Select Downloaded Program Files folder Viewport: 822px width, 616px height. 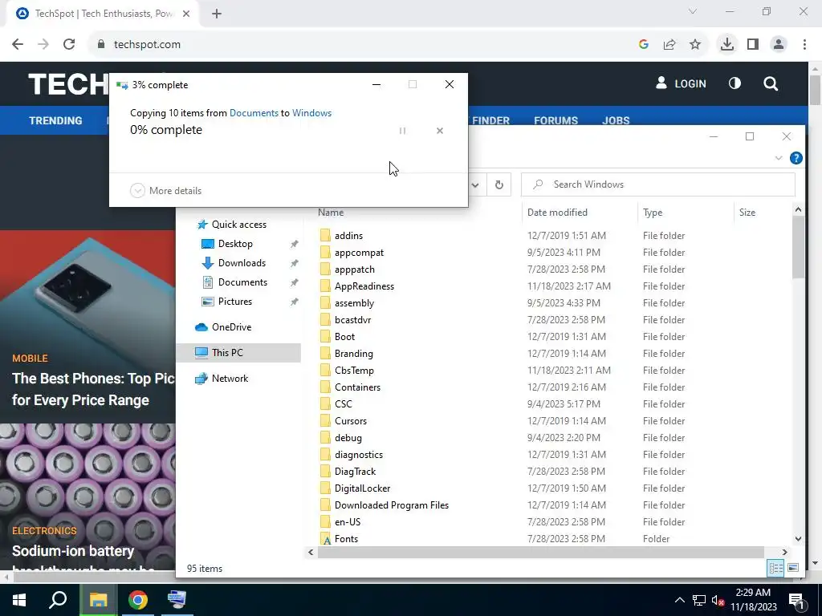[391, 505]
